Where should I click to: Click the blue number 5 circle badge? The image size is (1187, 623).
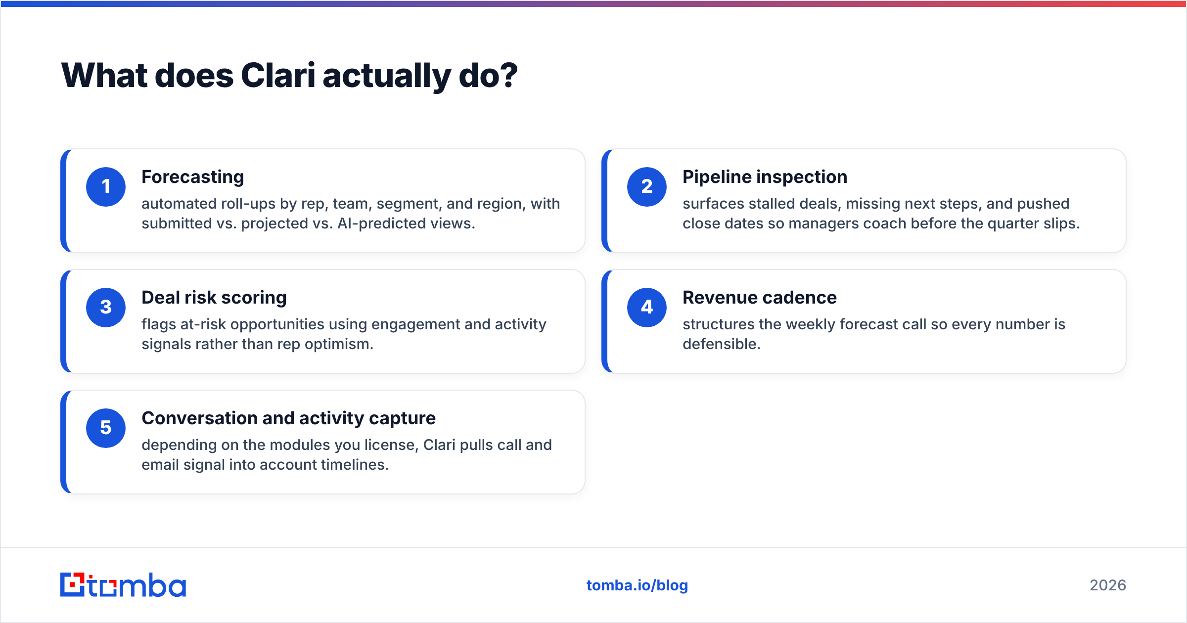106,428
